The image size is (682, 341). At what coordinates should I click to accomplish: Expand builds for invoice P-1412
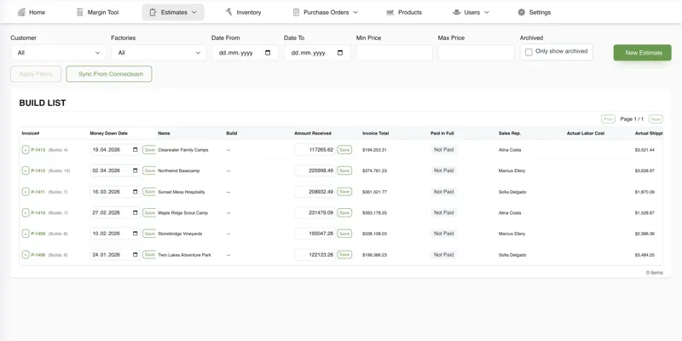[26, 171]
